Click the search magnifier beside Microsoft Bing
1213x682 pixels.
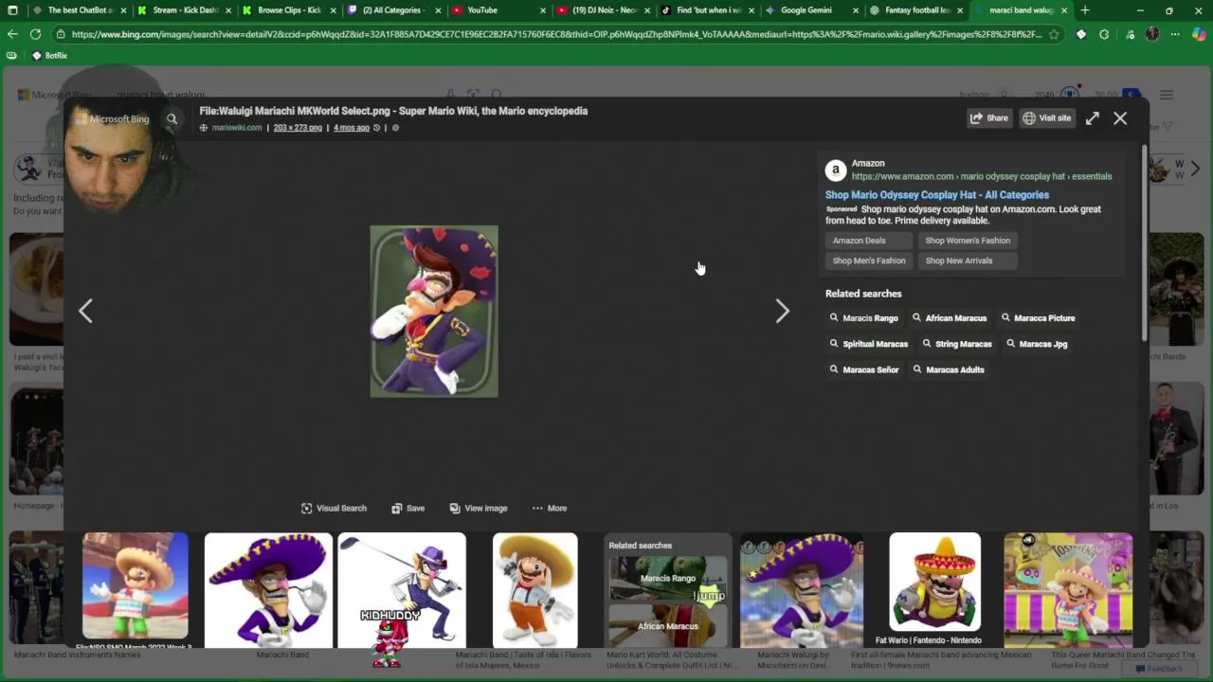[x=172, y=119]
